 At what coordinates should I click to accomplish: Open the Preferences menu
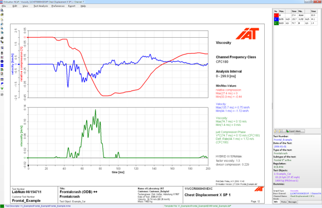[58, 6]
